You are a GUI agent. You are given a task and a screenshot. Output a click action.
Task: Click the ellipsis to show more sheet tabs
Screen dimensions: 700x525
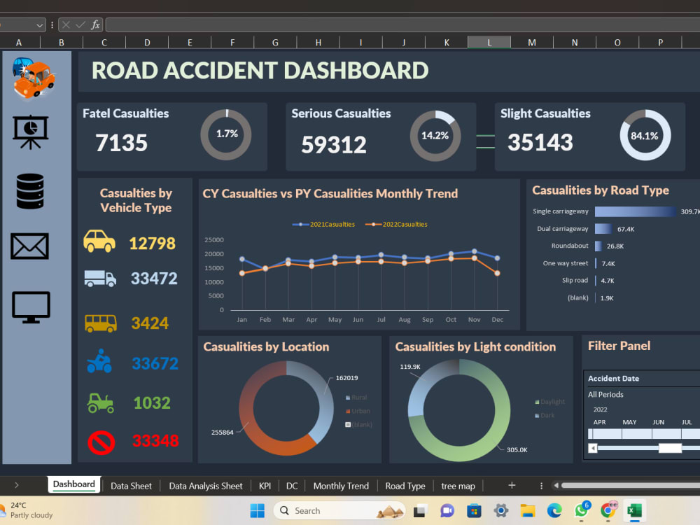[541, 485]
